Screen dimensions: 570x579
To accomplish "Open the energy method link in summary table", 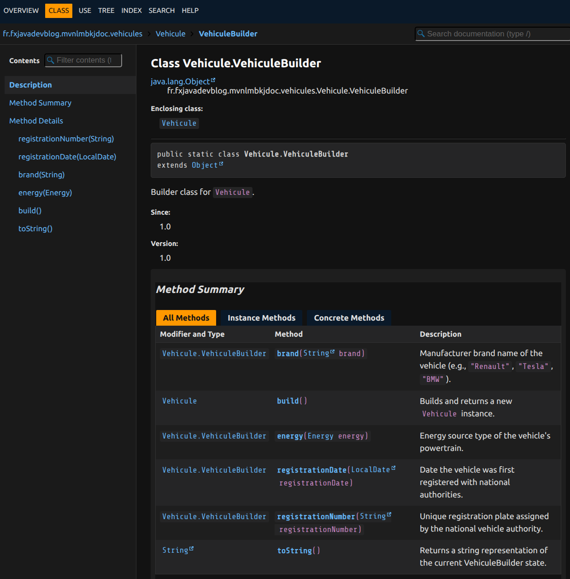I will tap(290, 436).
